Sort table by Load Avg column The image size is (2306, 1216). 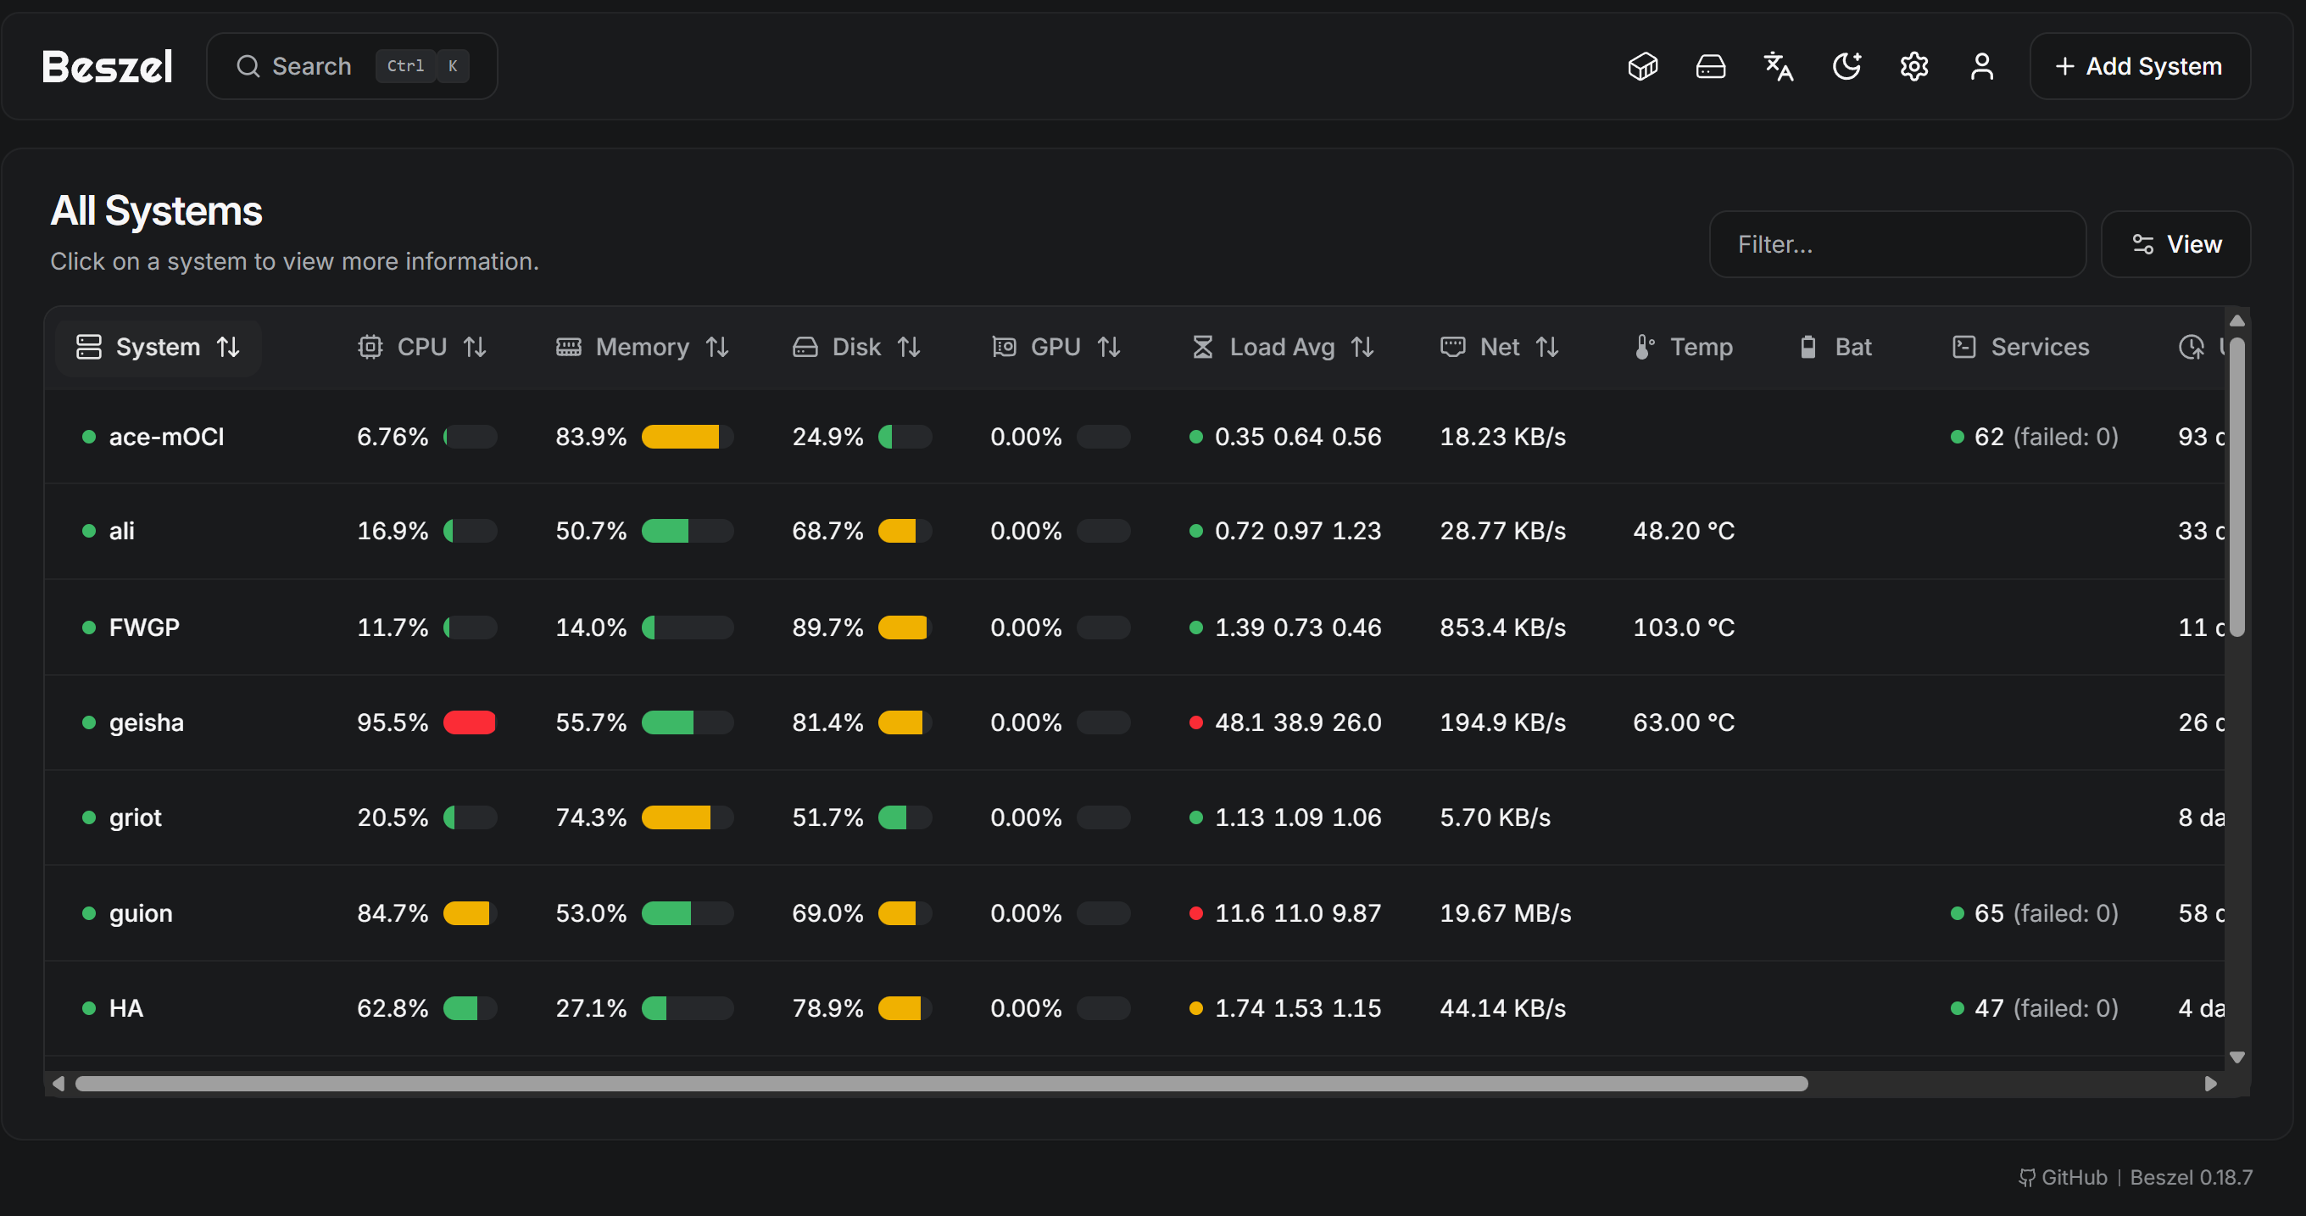click(x=1283, y=348)
